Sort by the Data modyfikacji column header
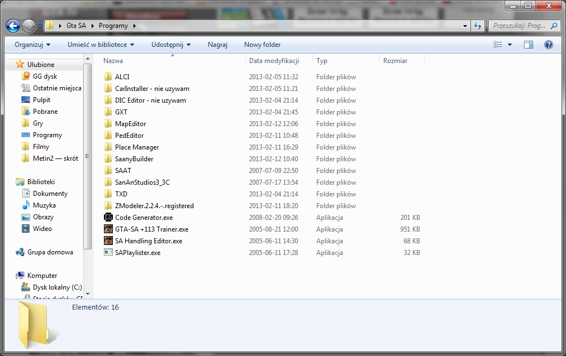Screen dimensions: 566x356 point(274,61)
